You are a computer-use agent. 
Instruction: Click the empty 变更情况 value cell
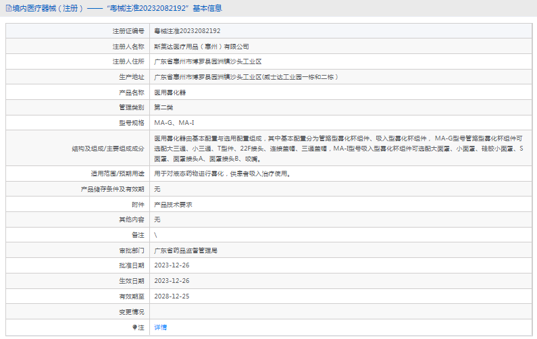340,312
